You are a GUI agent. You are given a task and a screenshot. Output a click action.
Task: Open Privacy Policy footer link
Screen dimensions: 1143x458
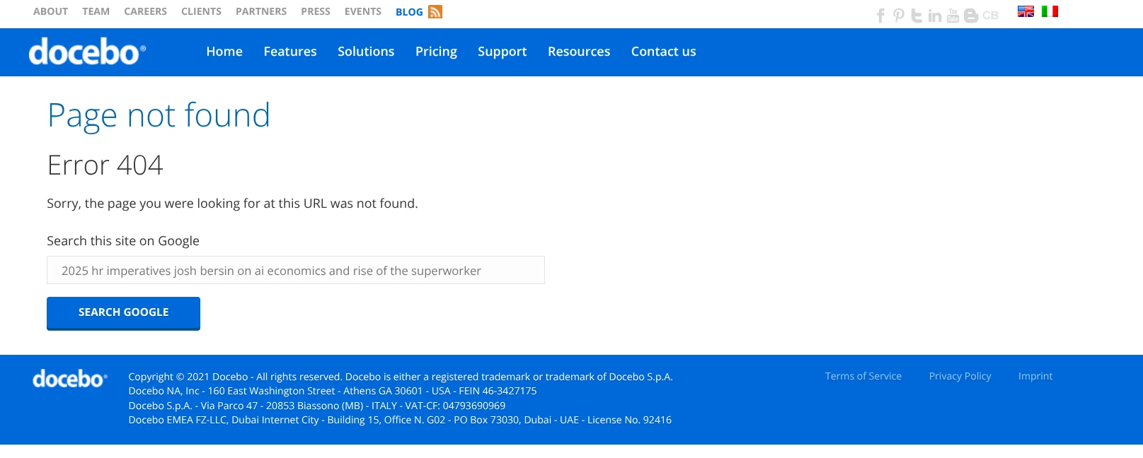pos(960,376)
